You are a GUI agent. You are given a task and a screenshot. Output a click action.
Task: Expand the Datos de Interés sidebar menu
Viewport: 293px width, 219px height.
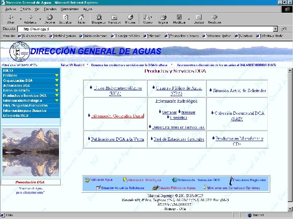(x=57, y=90)
